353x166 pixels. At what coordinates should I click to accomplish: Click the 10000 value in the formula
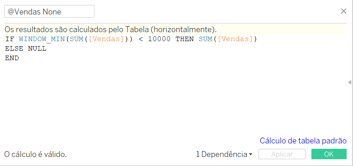coord(159,39)
